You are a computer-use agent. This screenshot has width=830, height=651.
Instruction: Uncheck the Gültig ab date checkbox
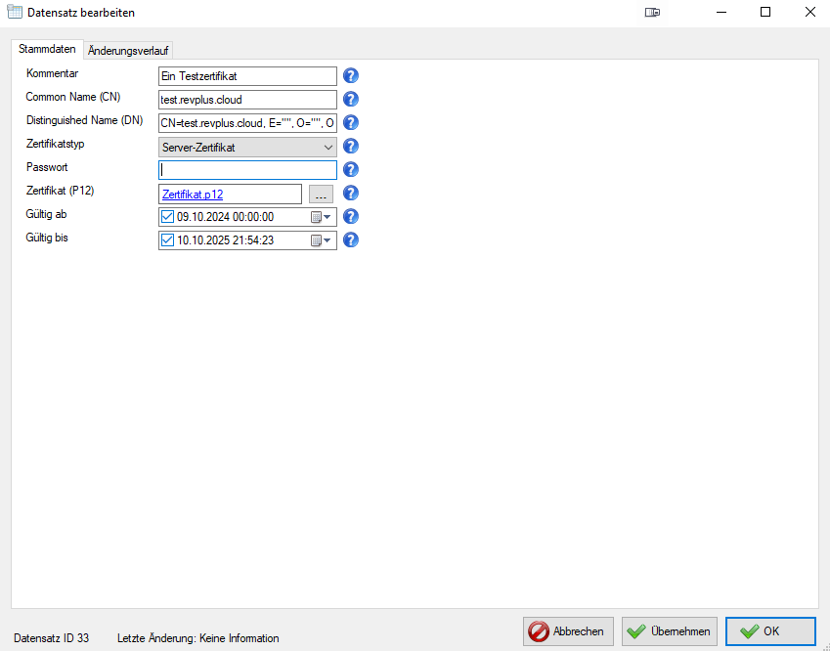click(167, 217)
